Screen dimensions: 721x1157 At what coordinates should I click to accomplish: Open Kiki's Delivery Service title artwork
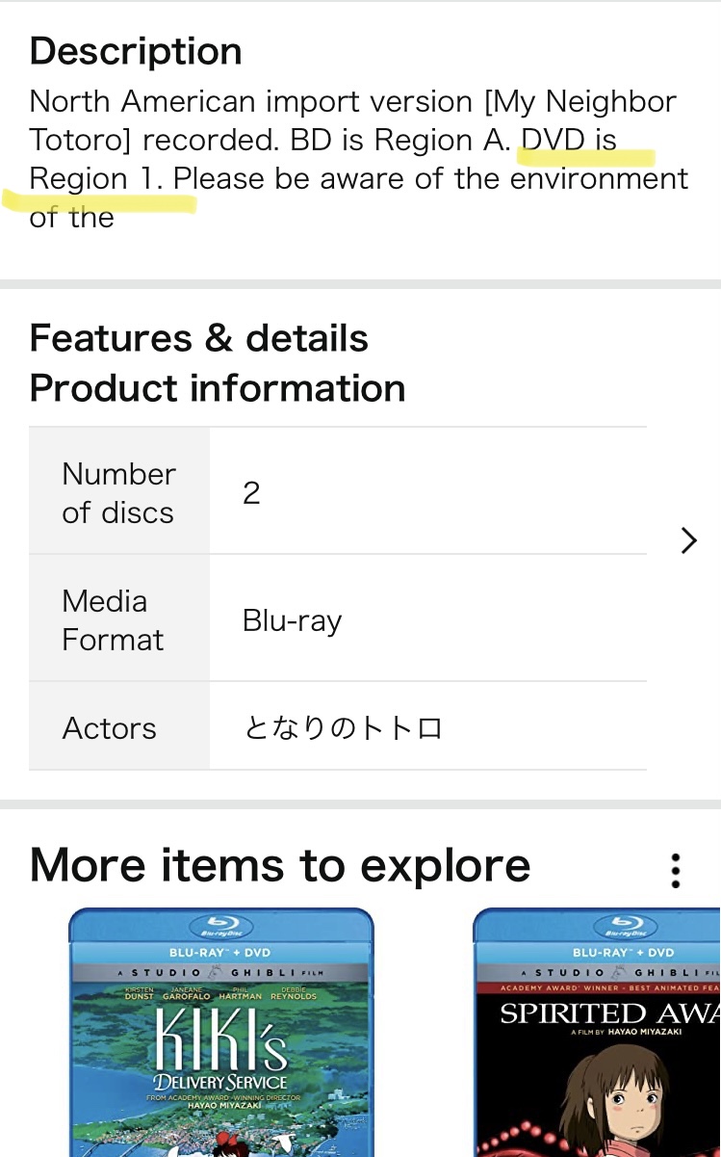pos(220,1048)
